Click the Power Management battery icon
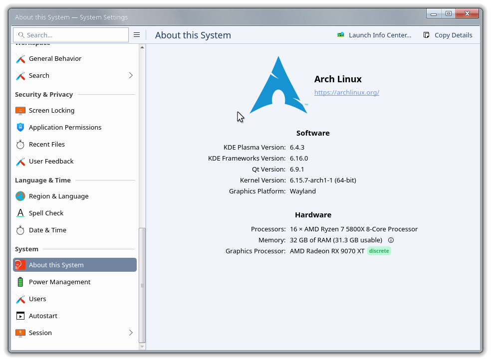Viewport: 491px width, 361px height. tap(20, 282)
